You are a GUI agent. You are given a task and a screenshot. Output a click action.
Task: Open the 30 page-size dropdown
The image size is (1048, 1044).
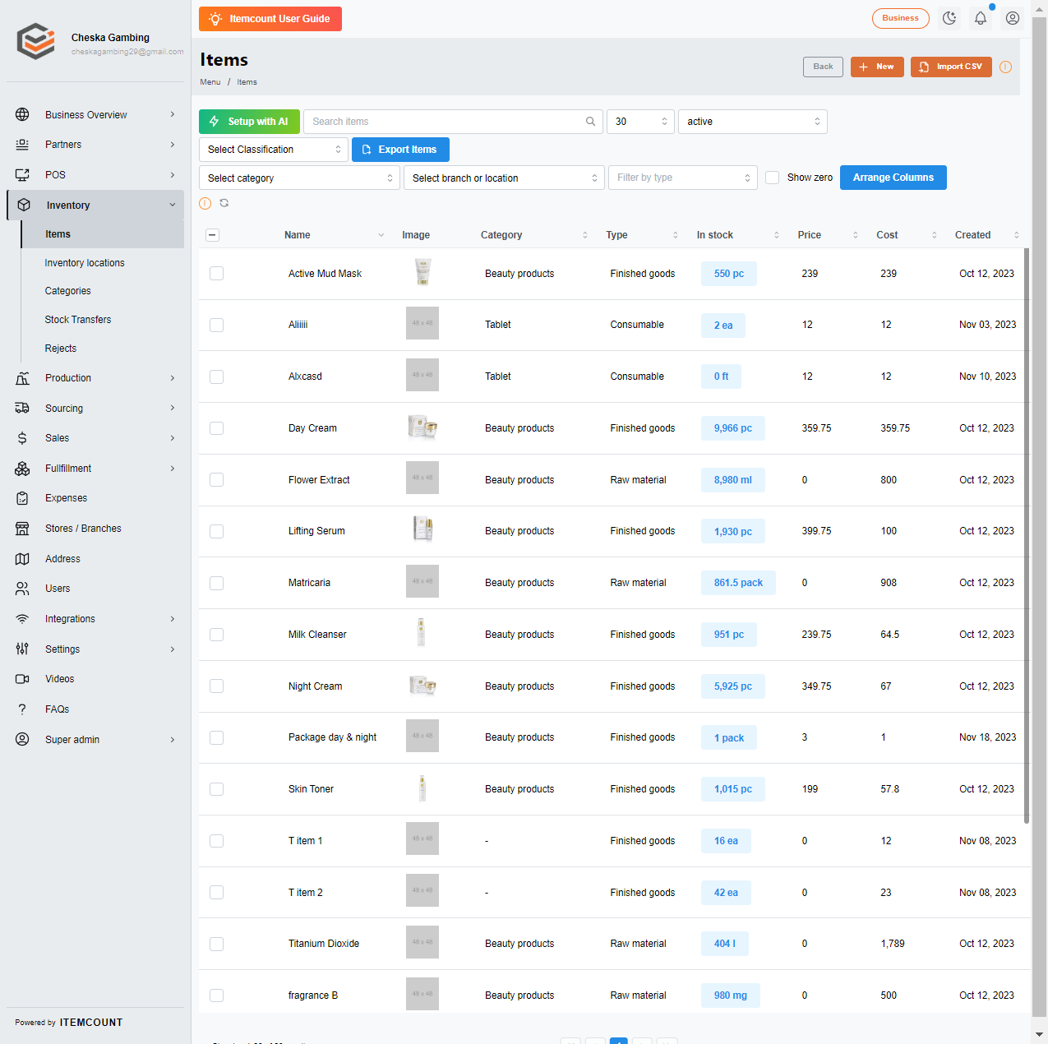pos(640,122)
